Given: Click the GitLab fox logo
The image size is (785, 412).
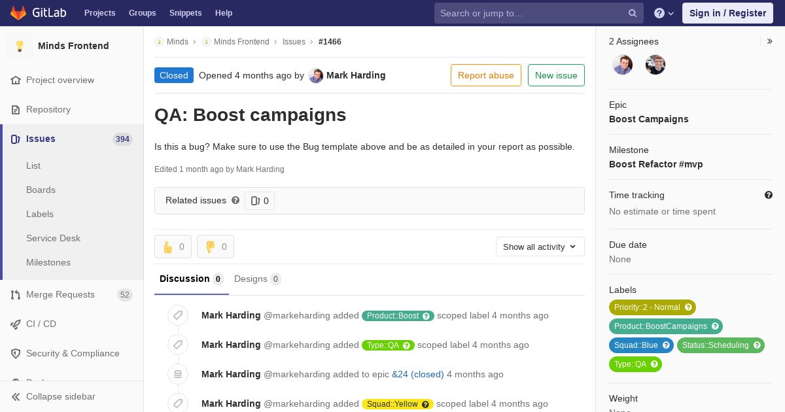Looking at the screenshot, I should (x=18, y=13).
